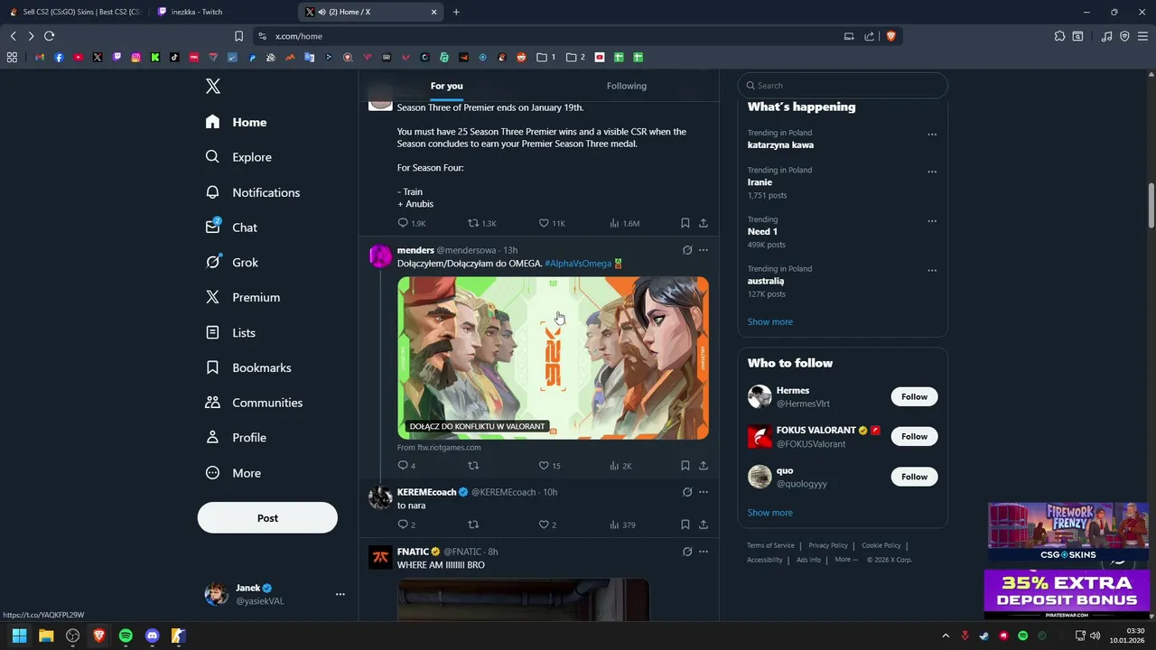Image resolution: width=1156 pixels, height=650 pixels.
Task: Click the page vertical scrollbar
Action: pyautogui.click(x=1151, y=206)
